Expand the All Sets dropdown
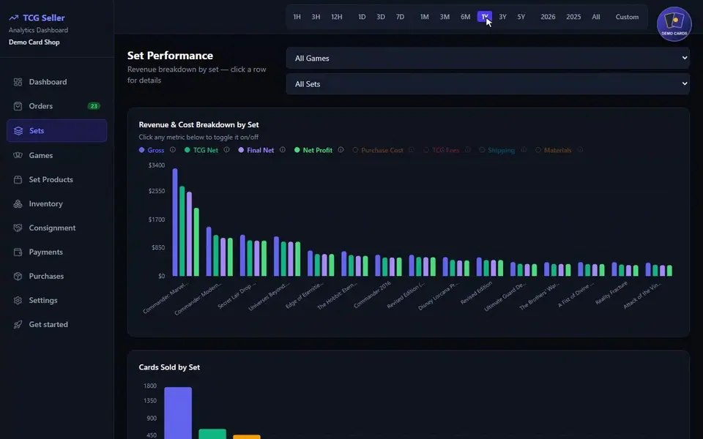The height and width of the screenshot is (439, 703). [488, 83]
